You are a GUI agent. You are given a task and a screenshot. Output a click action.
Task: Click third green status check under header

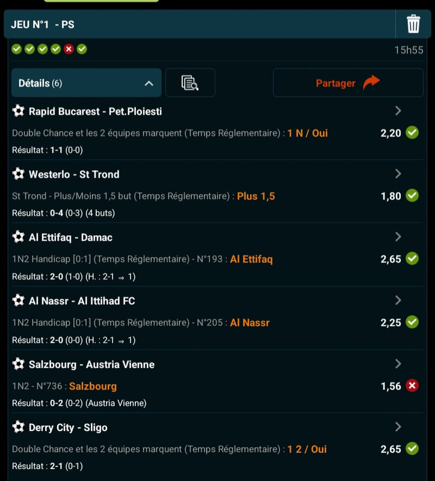point(43,49)
